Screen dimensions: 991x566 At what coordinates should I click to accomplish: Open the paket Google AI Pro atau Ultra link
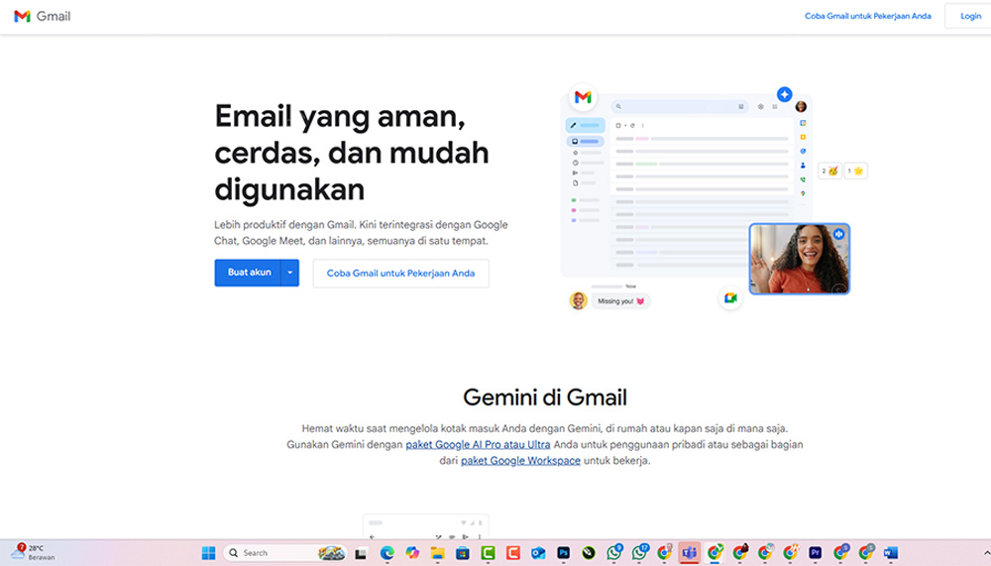click(478, 445)
